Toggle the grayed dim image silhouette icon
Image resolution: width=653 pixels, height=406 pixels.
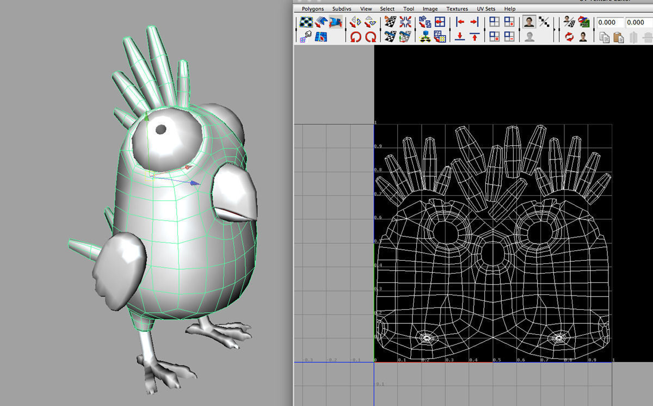pyautogui.click(x=528, y=36)
